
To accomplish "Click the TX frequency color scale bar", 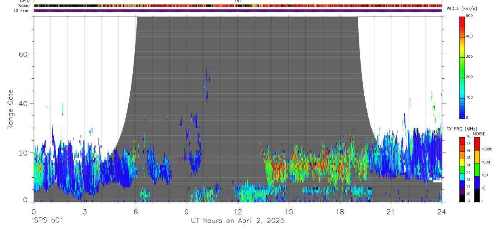I will pos(463,169).
